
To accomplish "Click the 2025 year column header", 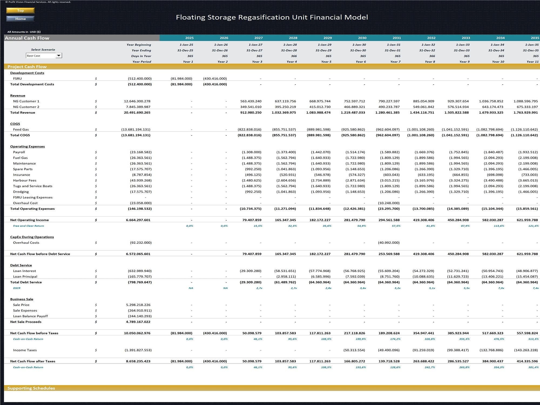I will (189, 38).
